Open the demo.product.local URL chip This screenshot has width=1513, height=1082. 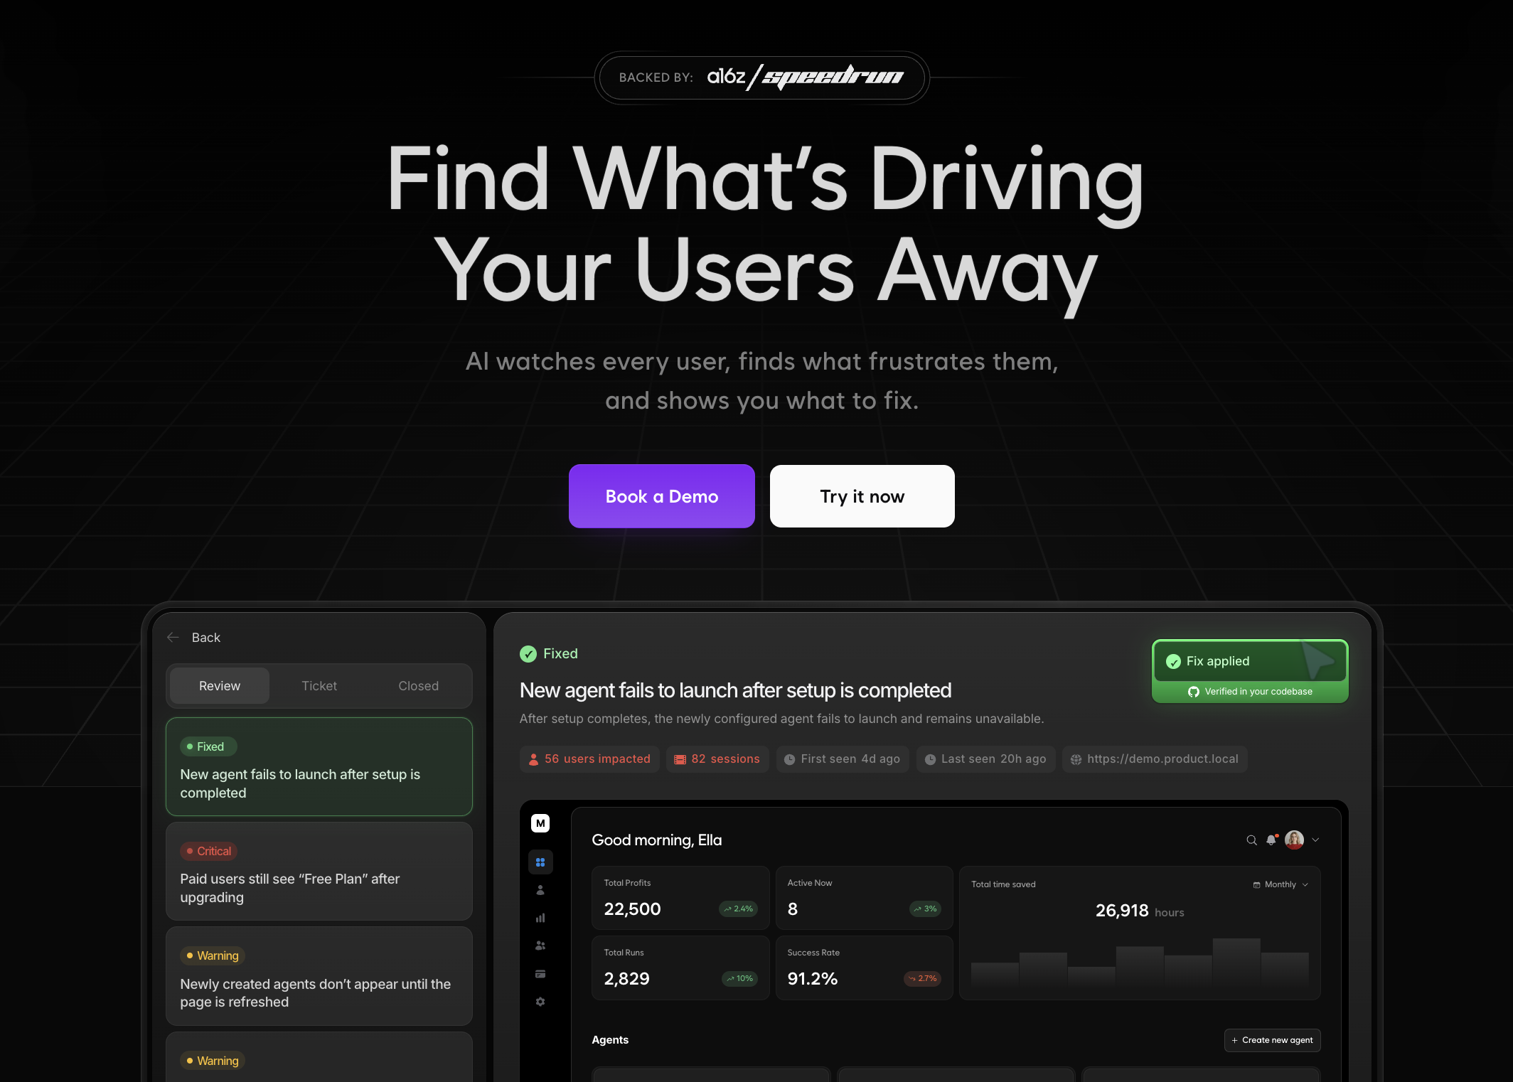point(1155,759)
